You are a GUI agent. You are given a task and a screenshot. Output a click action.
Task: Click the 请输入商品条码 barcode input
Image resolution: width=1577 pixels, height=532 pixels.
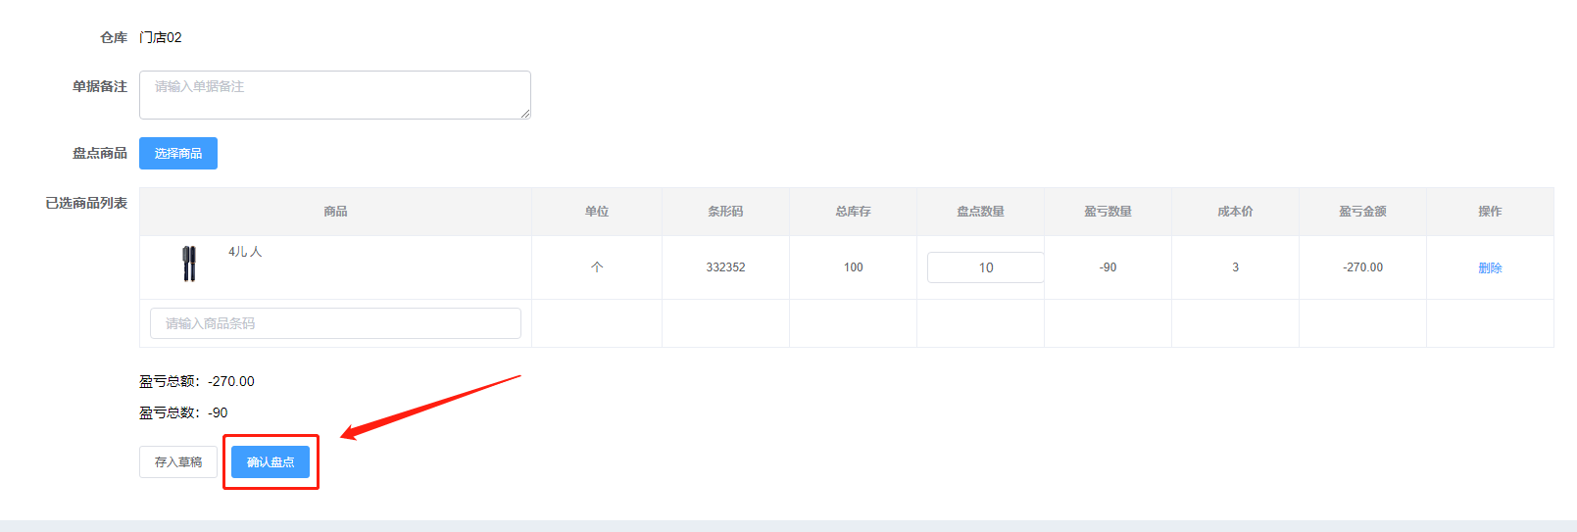(335, 323)
